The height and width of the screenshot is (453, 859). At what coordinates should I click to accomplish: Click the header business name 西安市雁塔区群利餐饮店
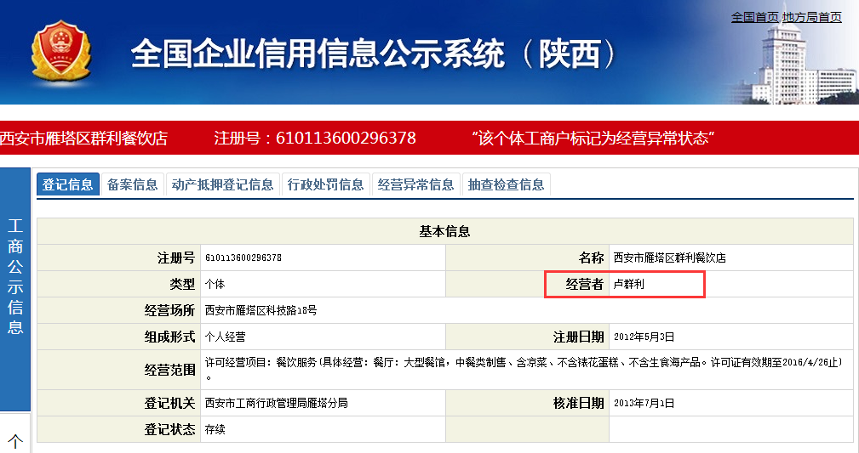[x=83, y=139]
